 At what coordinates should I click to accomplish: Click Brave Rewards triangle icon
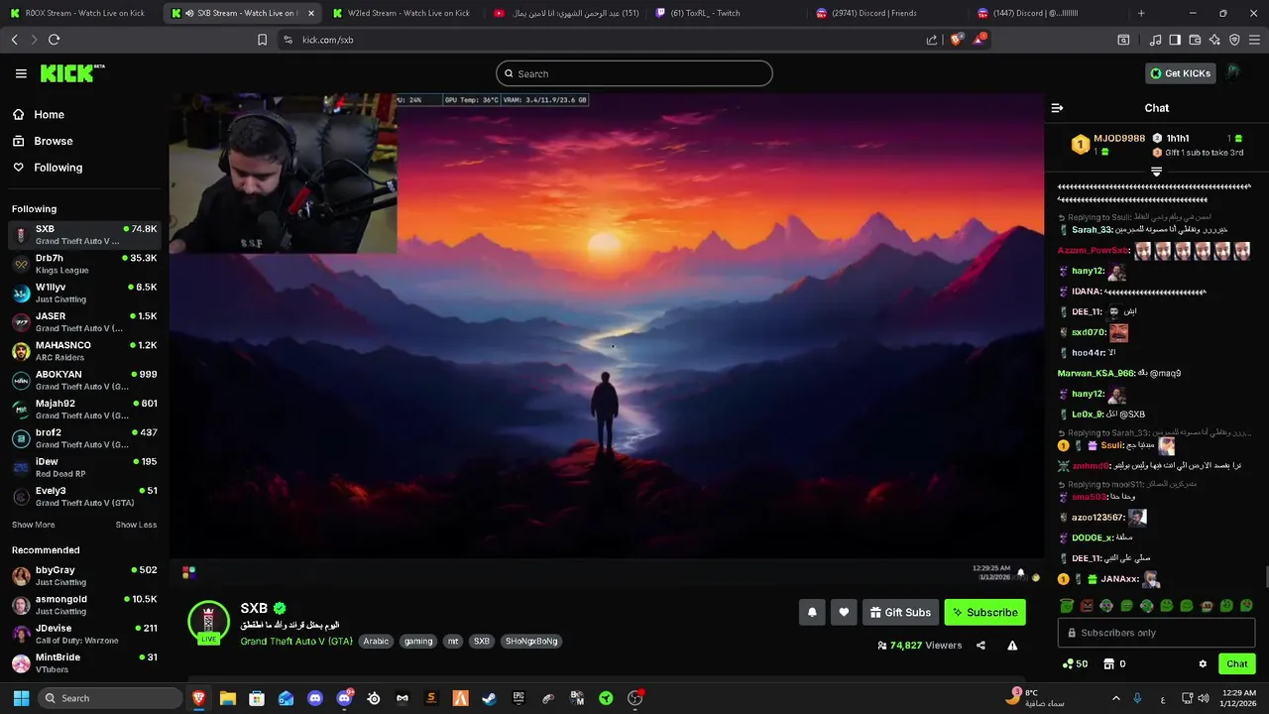tap(980, 40)
